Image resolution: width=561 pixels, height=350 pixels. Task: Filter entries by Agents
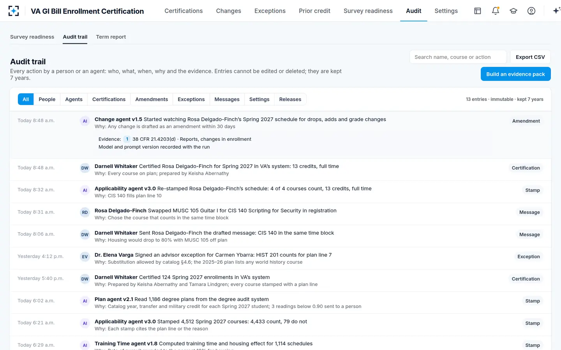click(x=74, y=99)
